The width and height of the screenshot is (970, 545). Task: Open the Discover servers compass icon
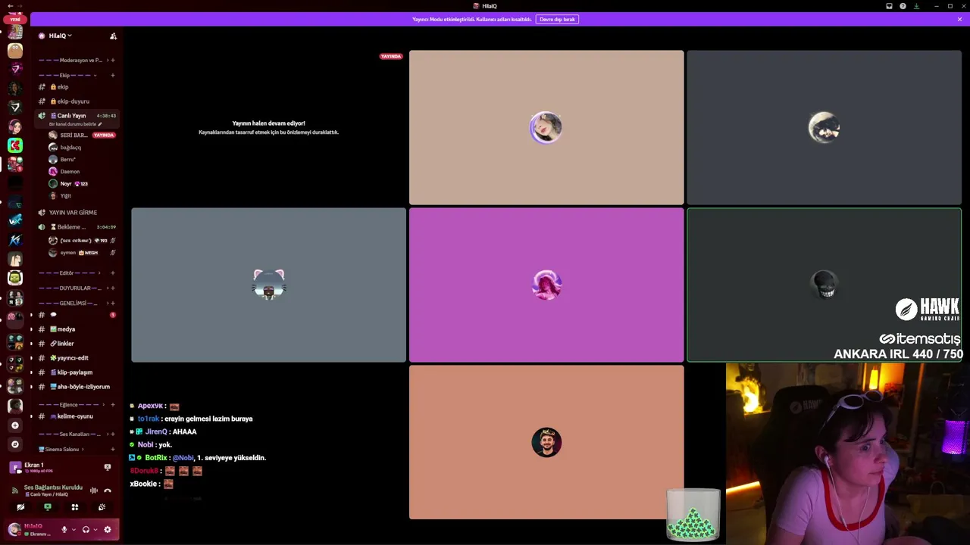point(15,444)
